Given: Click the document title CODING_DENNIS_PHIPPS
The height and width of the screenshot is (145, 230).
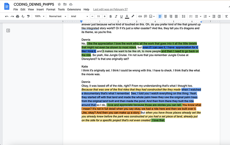Looking at the screenshot, I should (34, 4).
